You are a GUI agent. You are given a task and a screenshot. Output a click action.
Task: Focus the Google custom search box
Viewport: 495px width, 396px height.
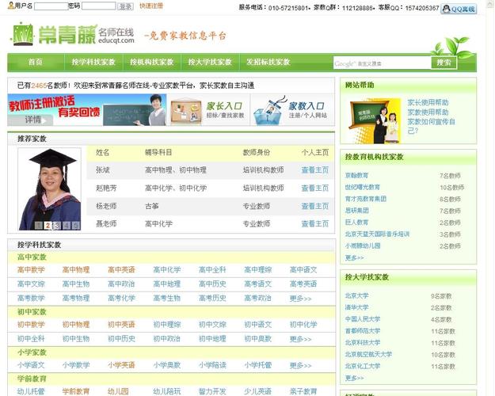(382, 63)
